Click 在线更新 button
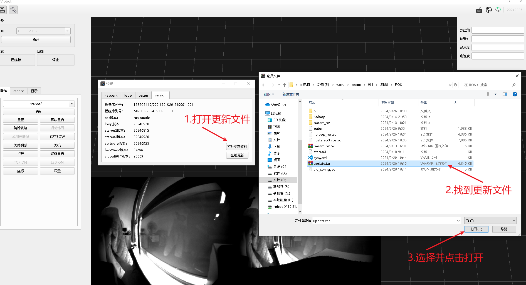Image resolution: width=526 pixels, height=285 pixels. tap(237, 155)
